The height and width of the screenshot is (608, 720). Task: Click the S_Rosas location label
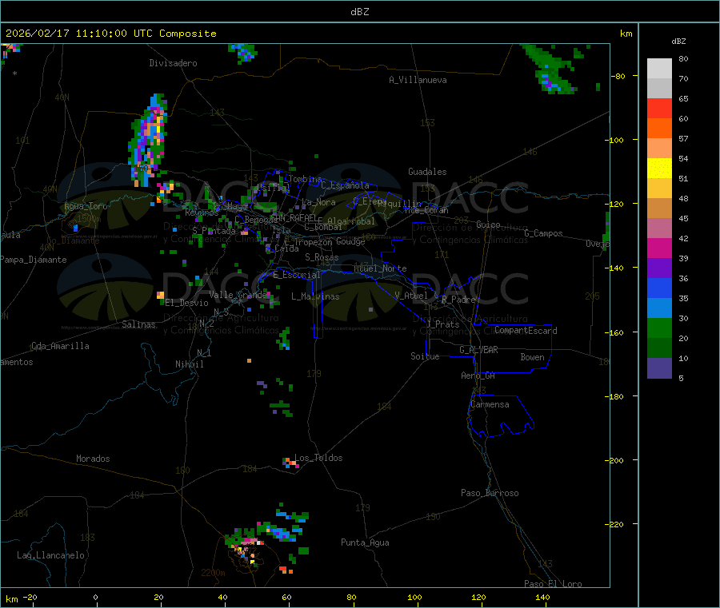tap(322, 257)
